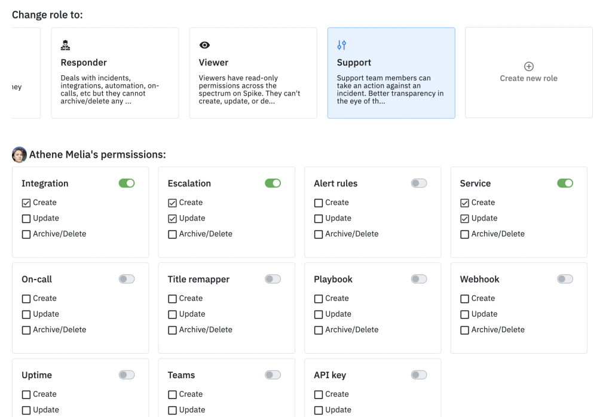Image resolution: width=612 pixels, height=417 pixels.
Task: Tick Create checkbox under Playbook
Action: [319, 299]
